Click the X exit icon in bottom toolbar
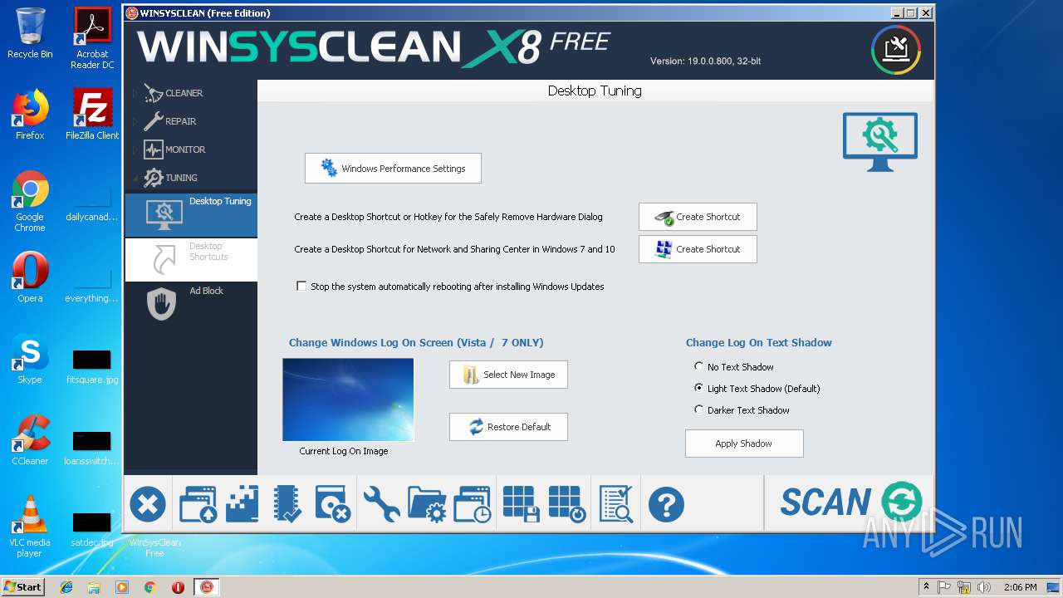The image size is (1063, 598). tap(148, 504)
